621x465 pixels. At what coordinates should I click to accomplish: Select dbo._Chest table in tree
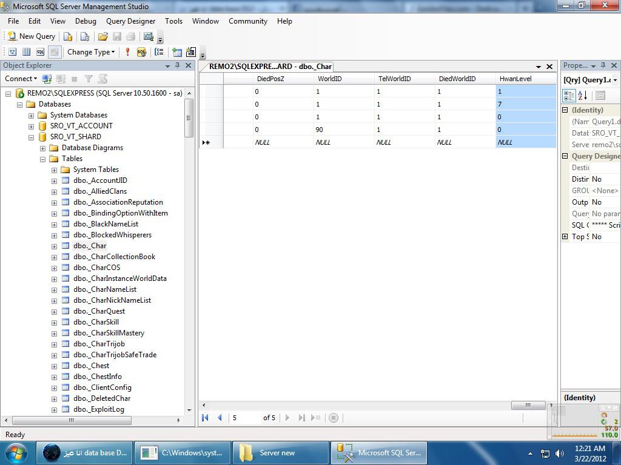point(91,366)
